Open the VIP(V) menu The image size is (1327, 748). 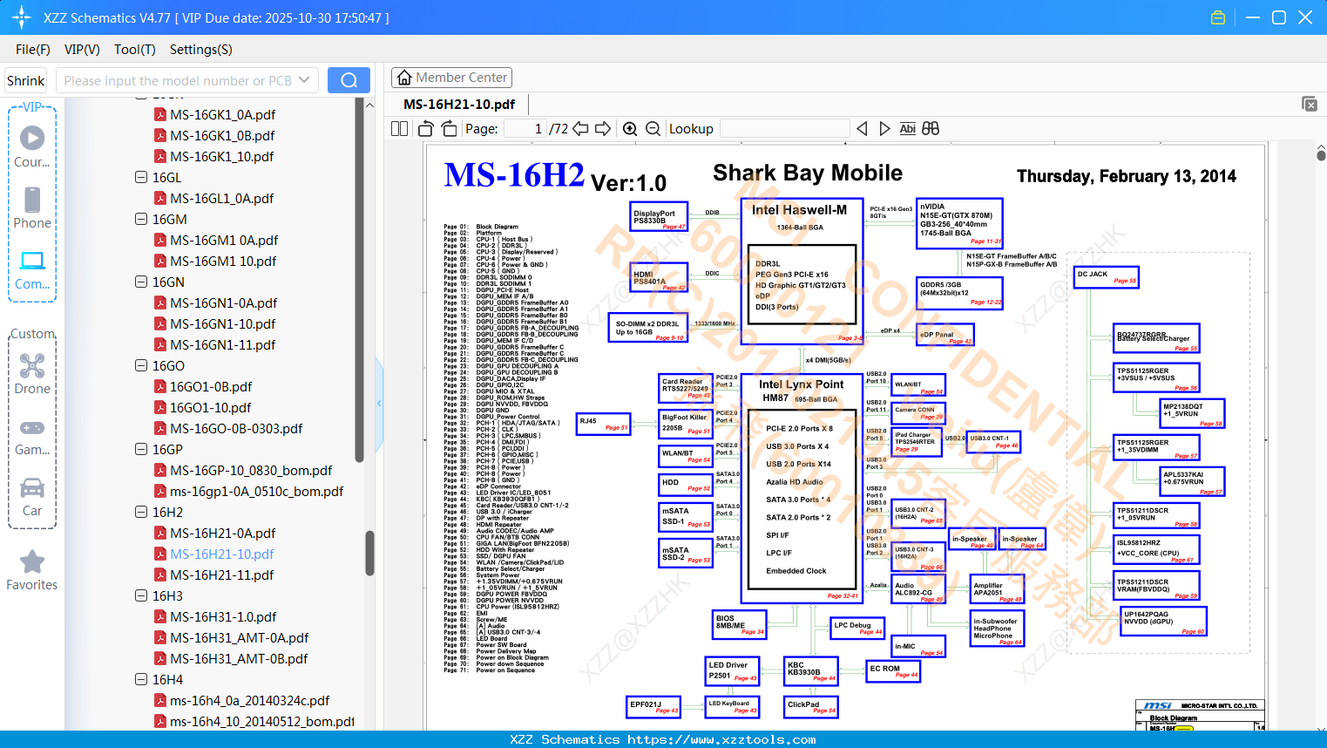tap(82, 50)
